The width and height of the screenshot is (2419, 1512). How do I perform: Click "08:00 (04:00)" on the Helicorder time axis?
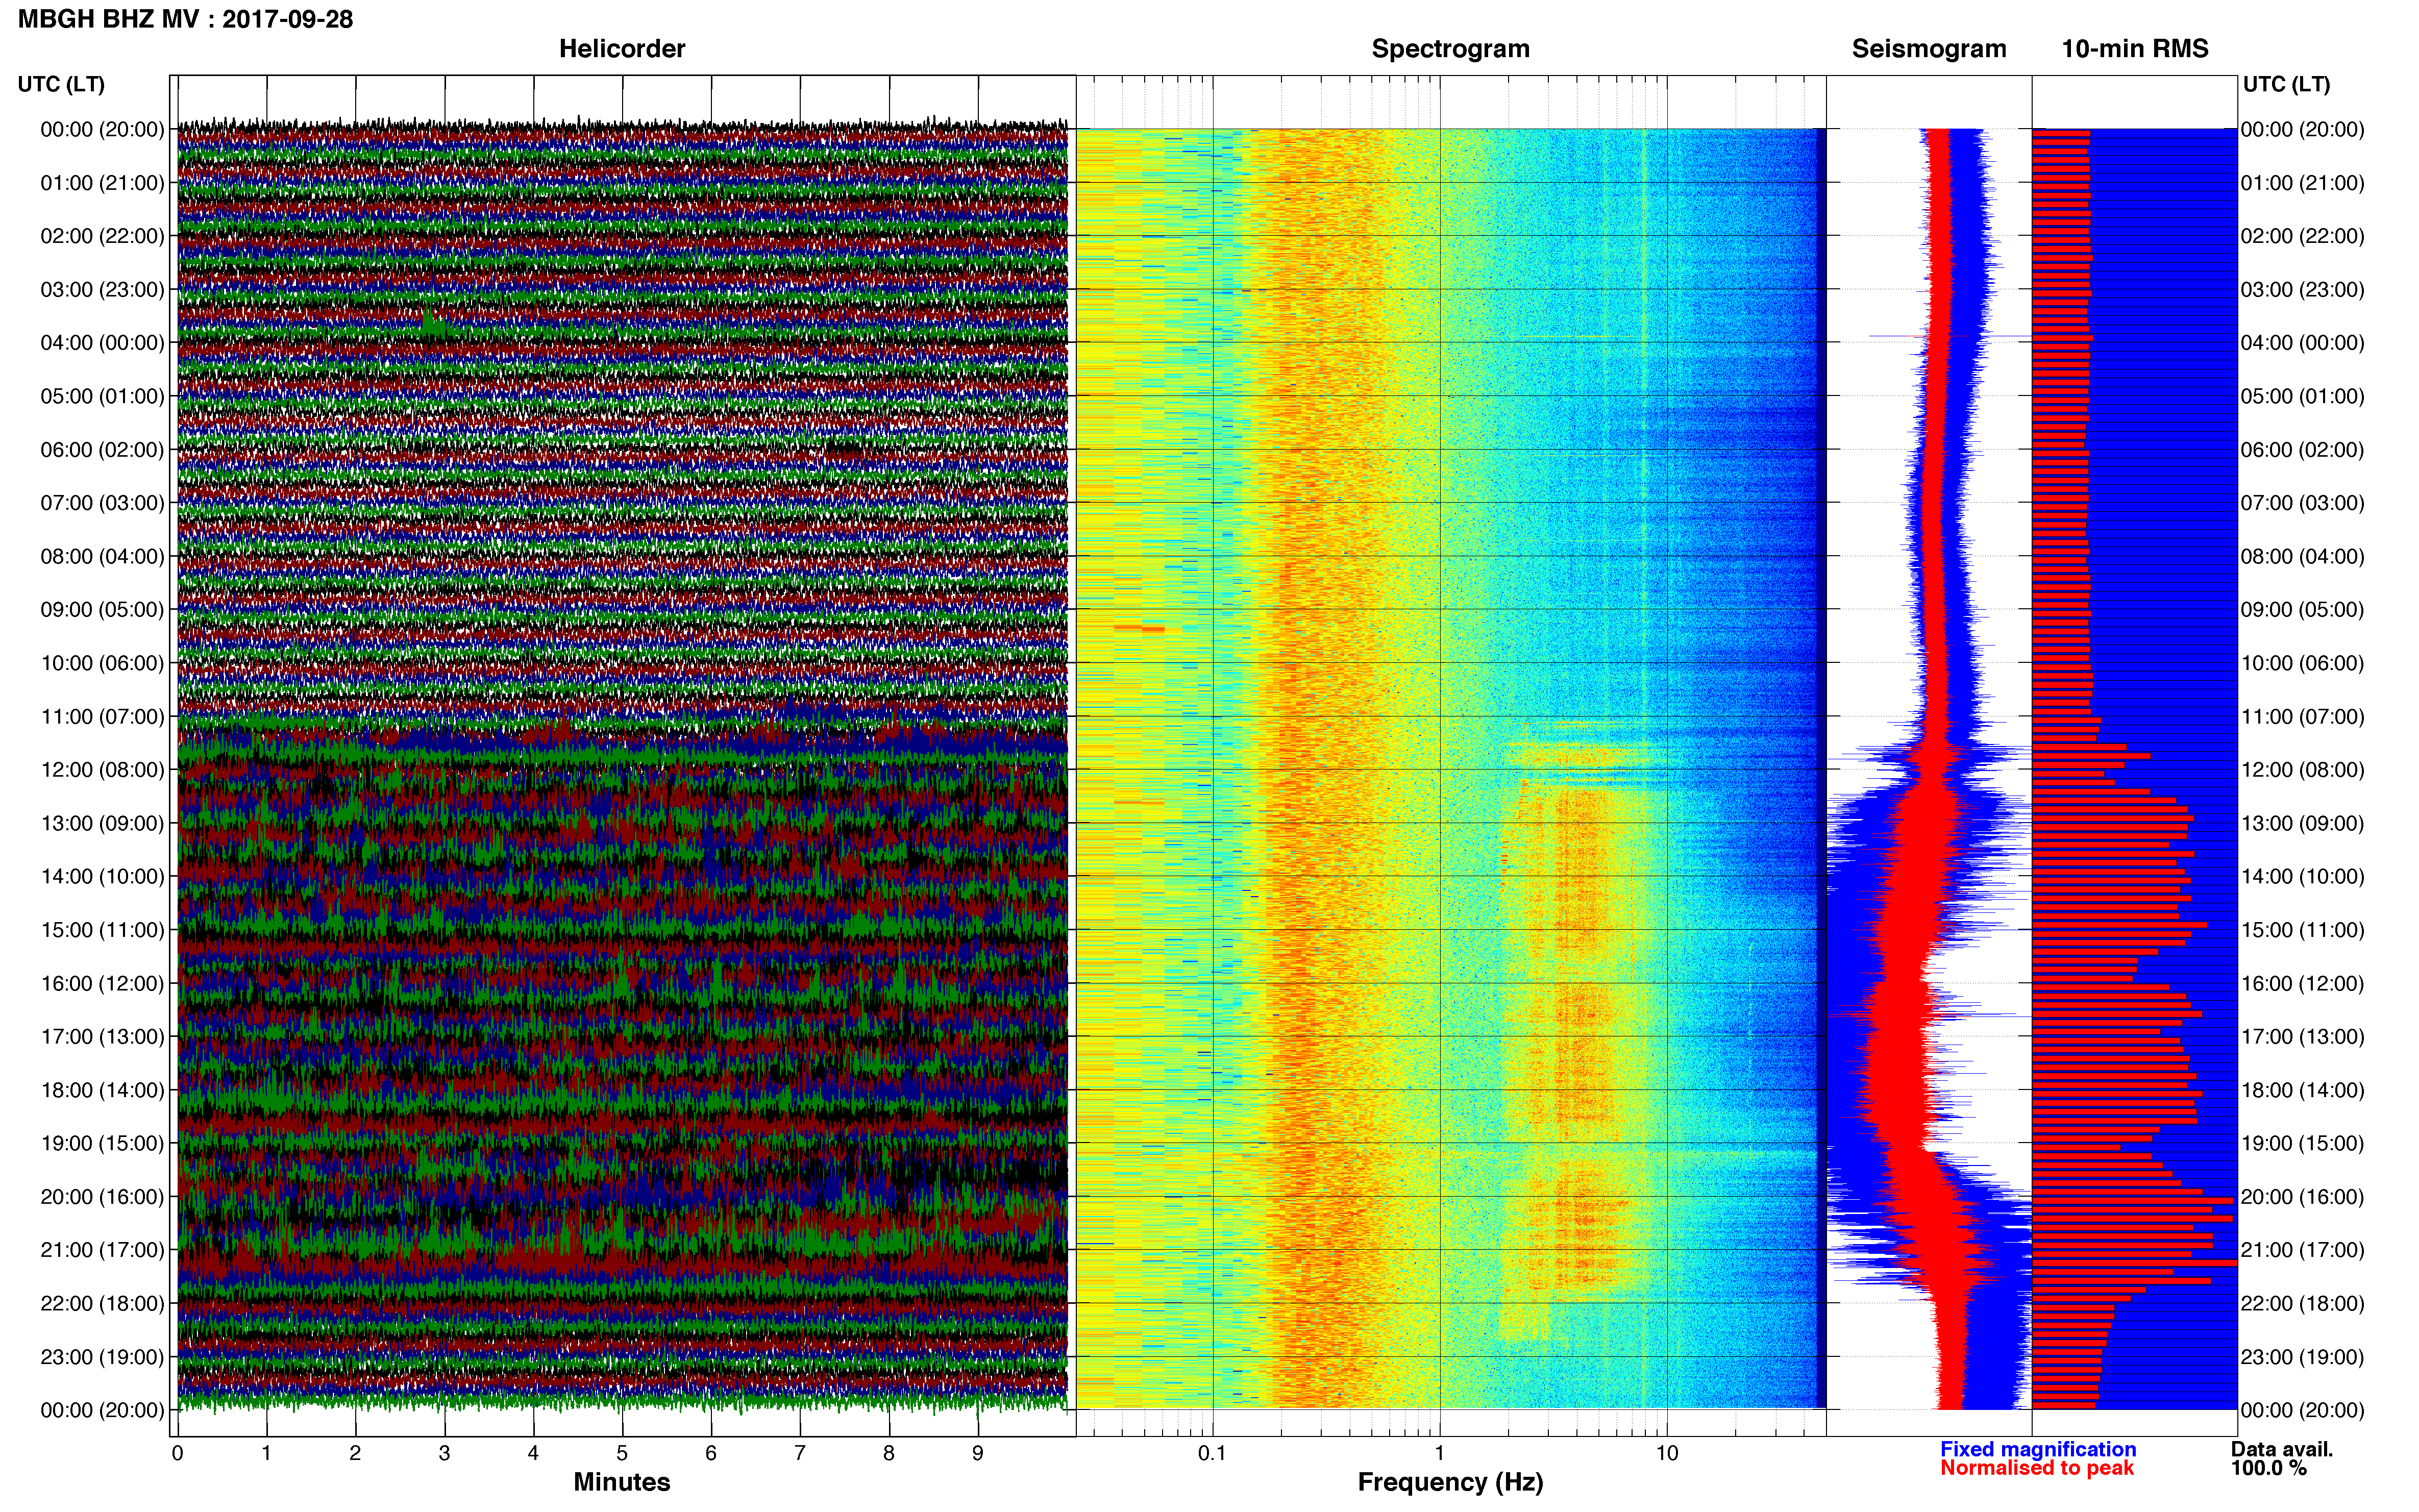coord(102,556)
